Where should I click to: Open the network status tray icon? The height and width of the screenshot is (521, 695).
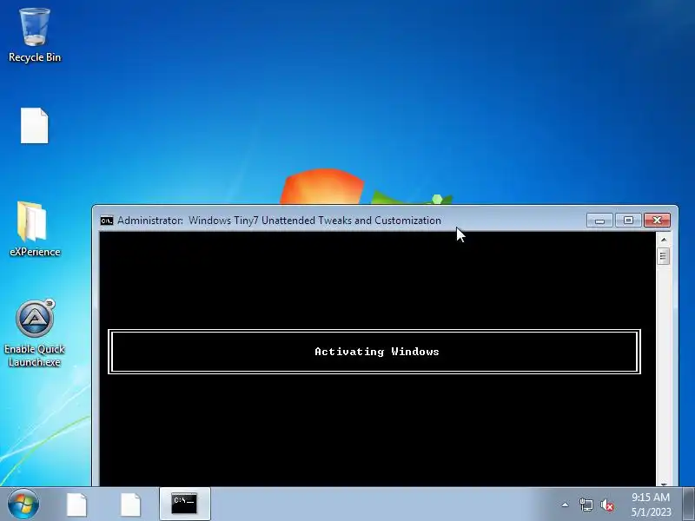(586, 505)
